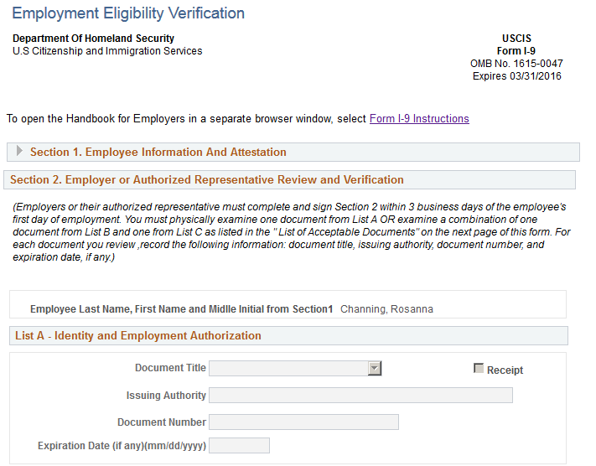Select the Document Title combo box field
The width and height of the screenshot is (596, 466).
[295, 368]
